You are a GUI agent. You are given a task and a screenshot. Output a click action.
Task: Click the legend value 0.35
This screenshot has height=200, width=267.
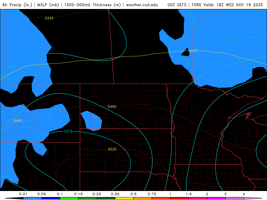[x=115, y=194]
